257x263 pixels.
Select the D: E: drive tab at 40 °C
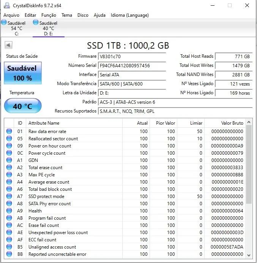(x=49, y=28)
